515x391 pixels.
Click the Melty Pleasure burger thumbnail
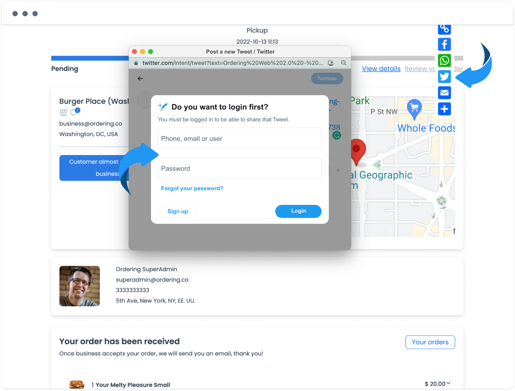click(x=77, y=385)
